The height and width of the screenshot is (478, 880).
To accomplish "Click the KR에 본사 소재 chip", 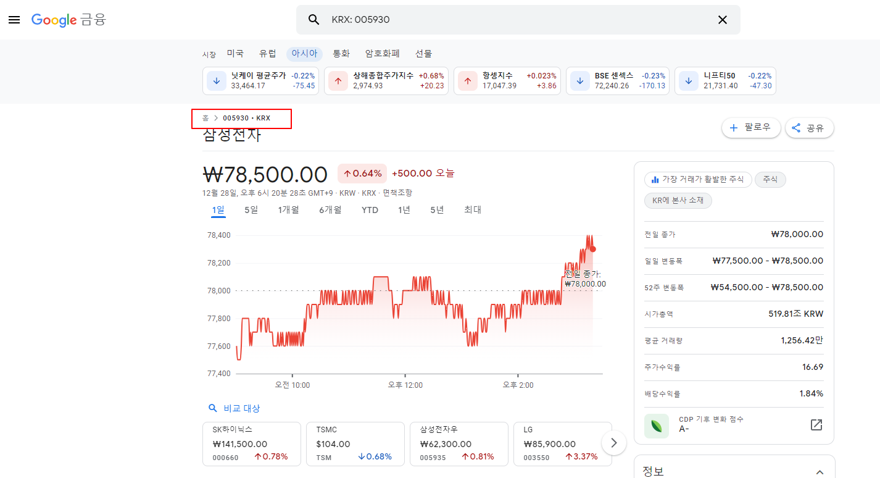I will point(678,200).
